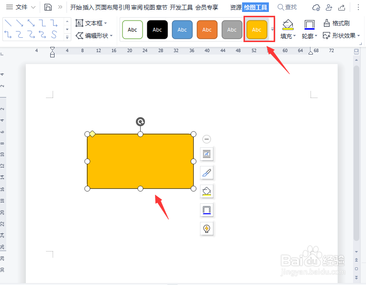
Task: Apply the yellow Abc shape style
Action: pos(257,30)
